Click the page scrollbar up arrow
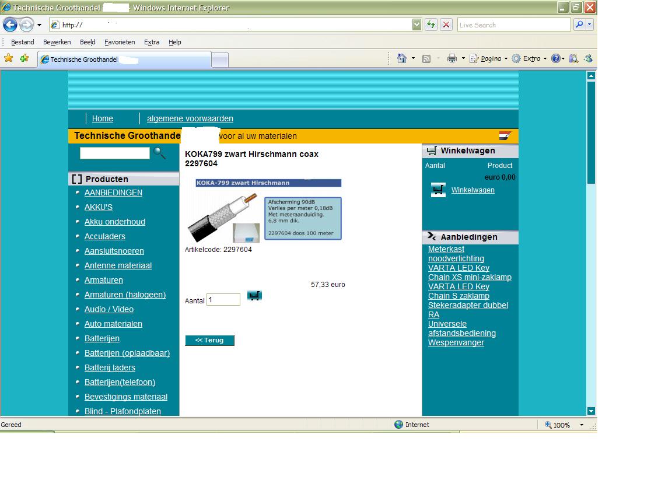Image resolution: width=672 pixels, height=504 pixels. pyautogui.click(x=591, y=76)
